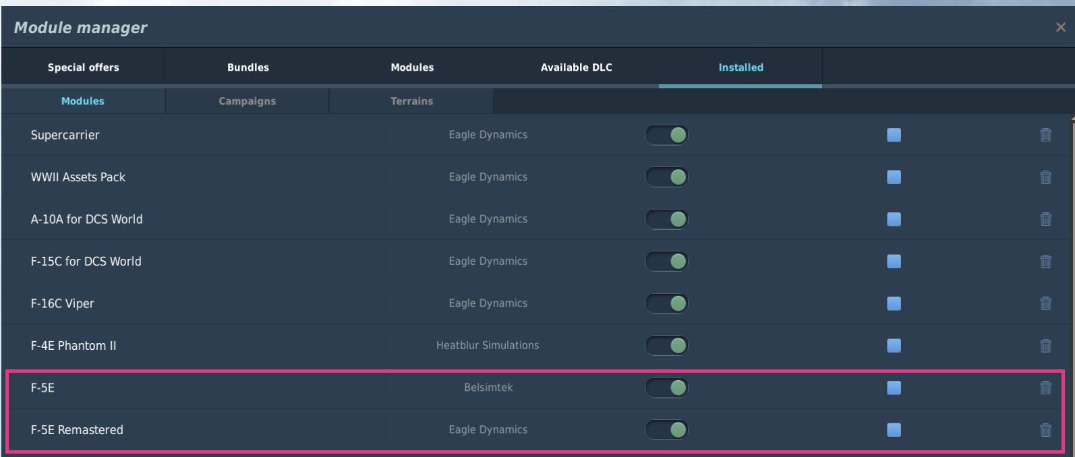Go to the Available DLC tab
The height and width of the screenshot is (457, 1075).
coord(576,67)
